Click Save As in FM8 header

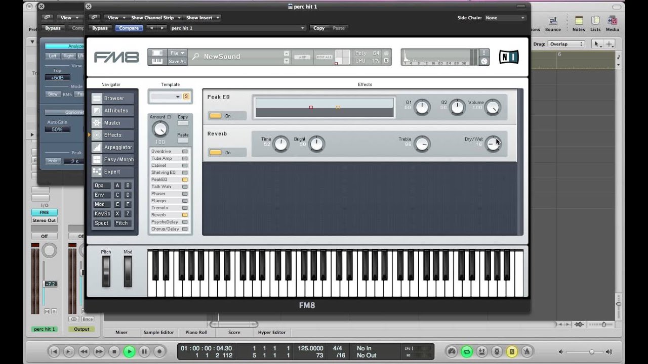click(x=177, y=61)
